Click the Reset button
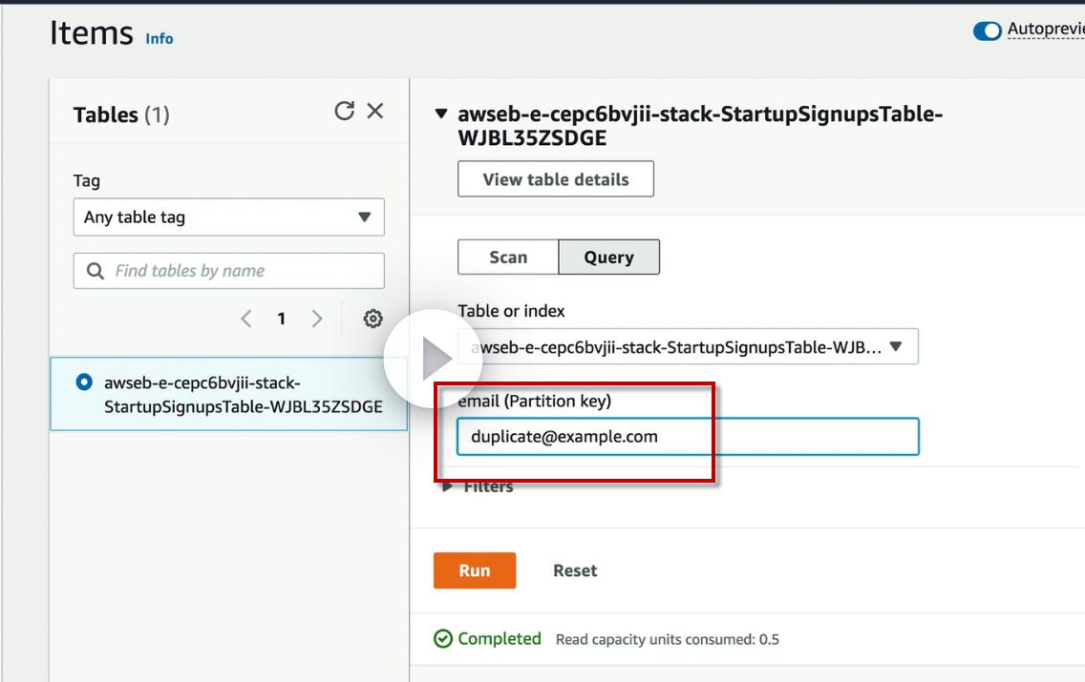This screenshot has width=1085, height=682. pyautogui.click(x=575, y=570)
